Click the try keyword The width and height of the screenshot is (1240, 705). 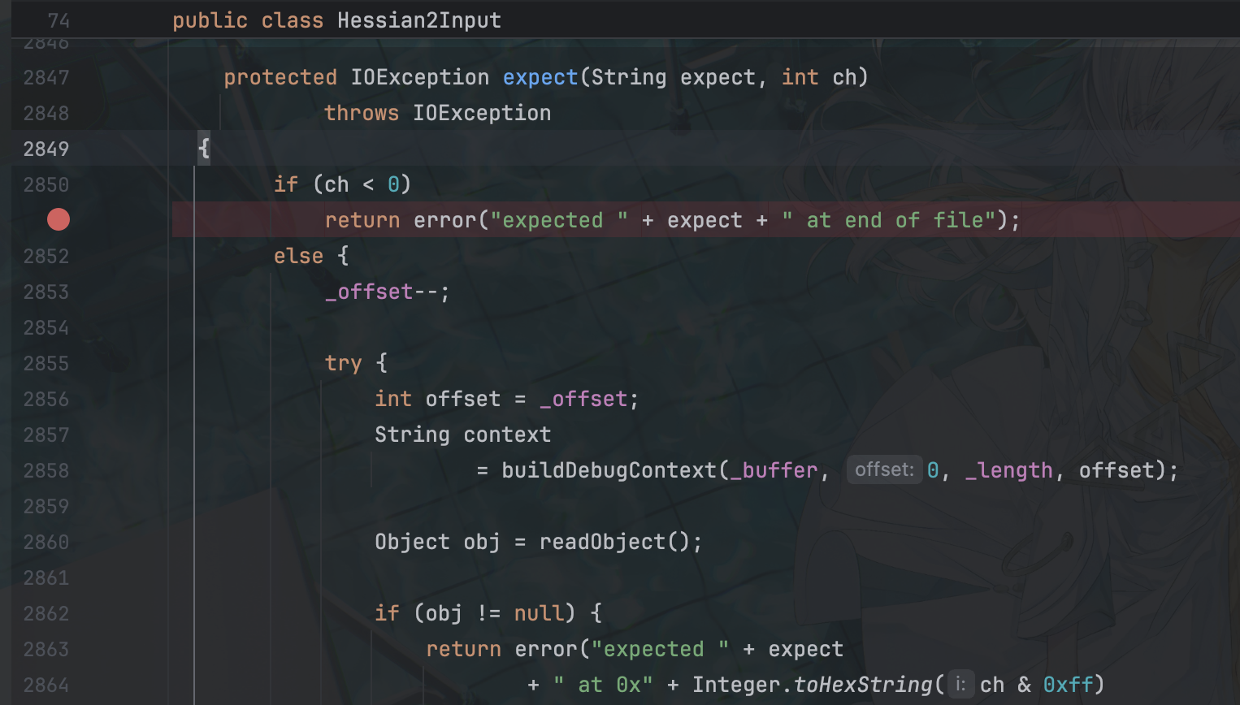tap(343, 363)
